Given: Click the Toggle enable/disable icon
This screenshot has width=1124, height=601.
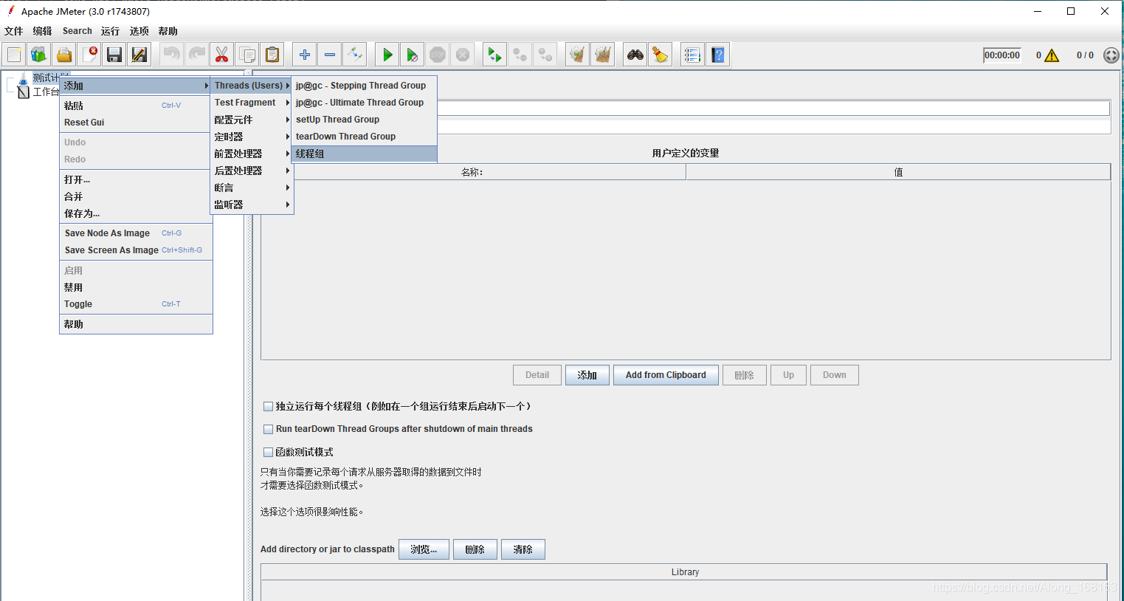Looking at the screenshot, I should (354, 55).
